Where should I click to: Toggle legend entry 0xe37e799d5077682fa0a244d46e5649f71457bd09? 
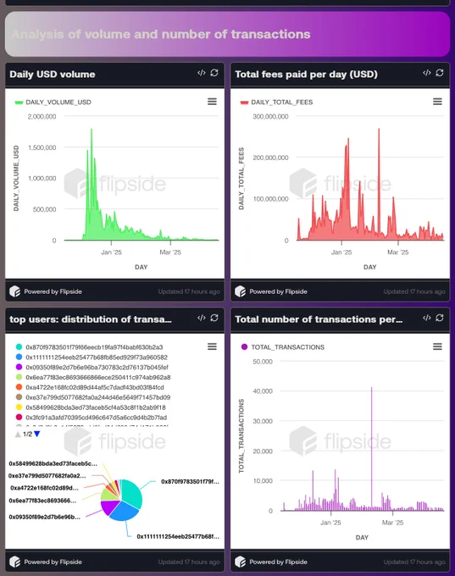93,397
